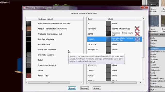The width and height of the screenshot is (165, 92).
Task: Select ESCALERA layer row
Action: pyautogui.click(x=114, y=44)
